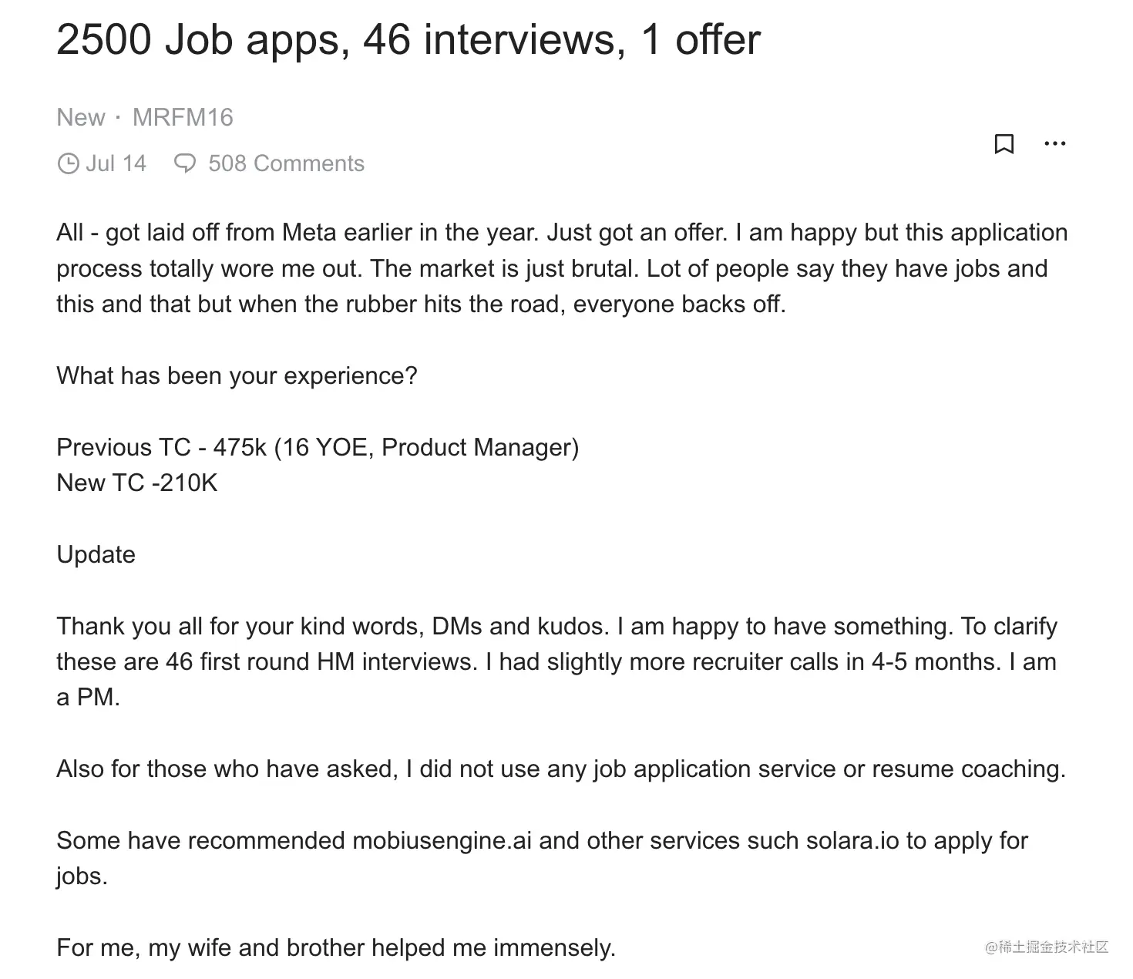The image size is (1133, 979).
Task: Click the paragraph starting 'Thank you all'
Action: 556,661
